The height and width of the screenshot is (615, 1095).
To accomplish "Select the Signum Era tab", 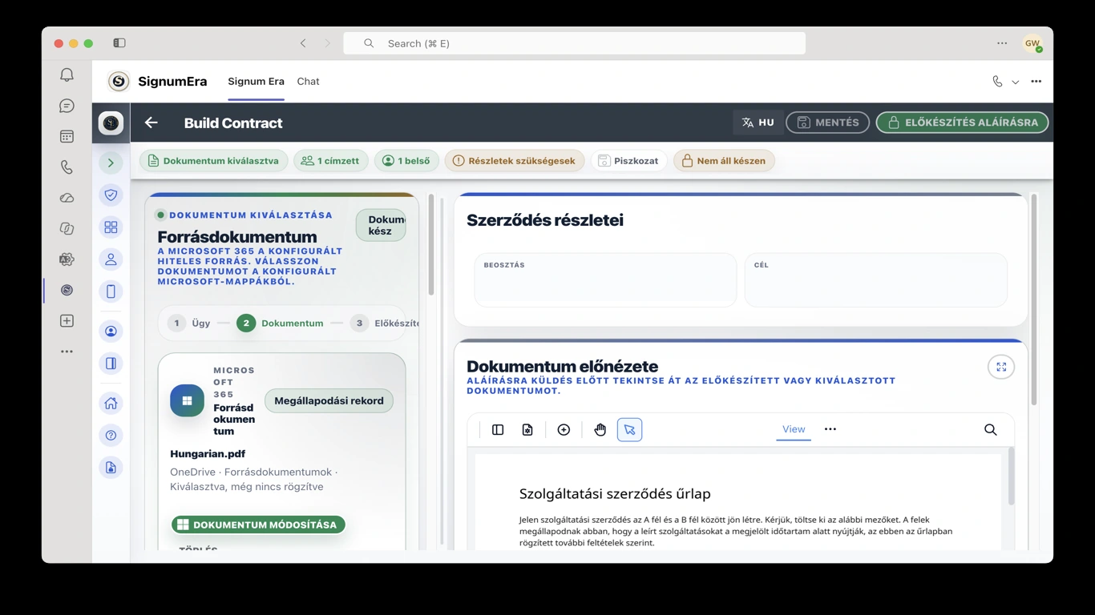I will [256, 81].
